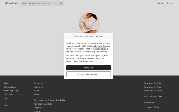Open the footer Privacy link

37,111
